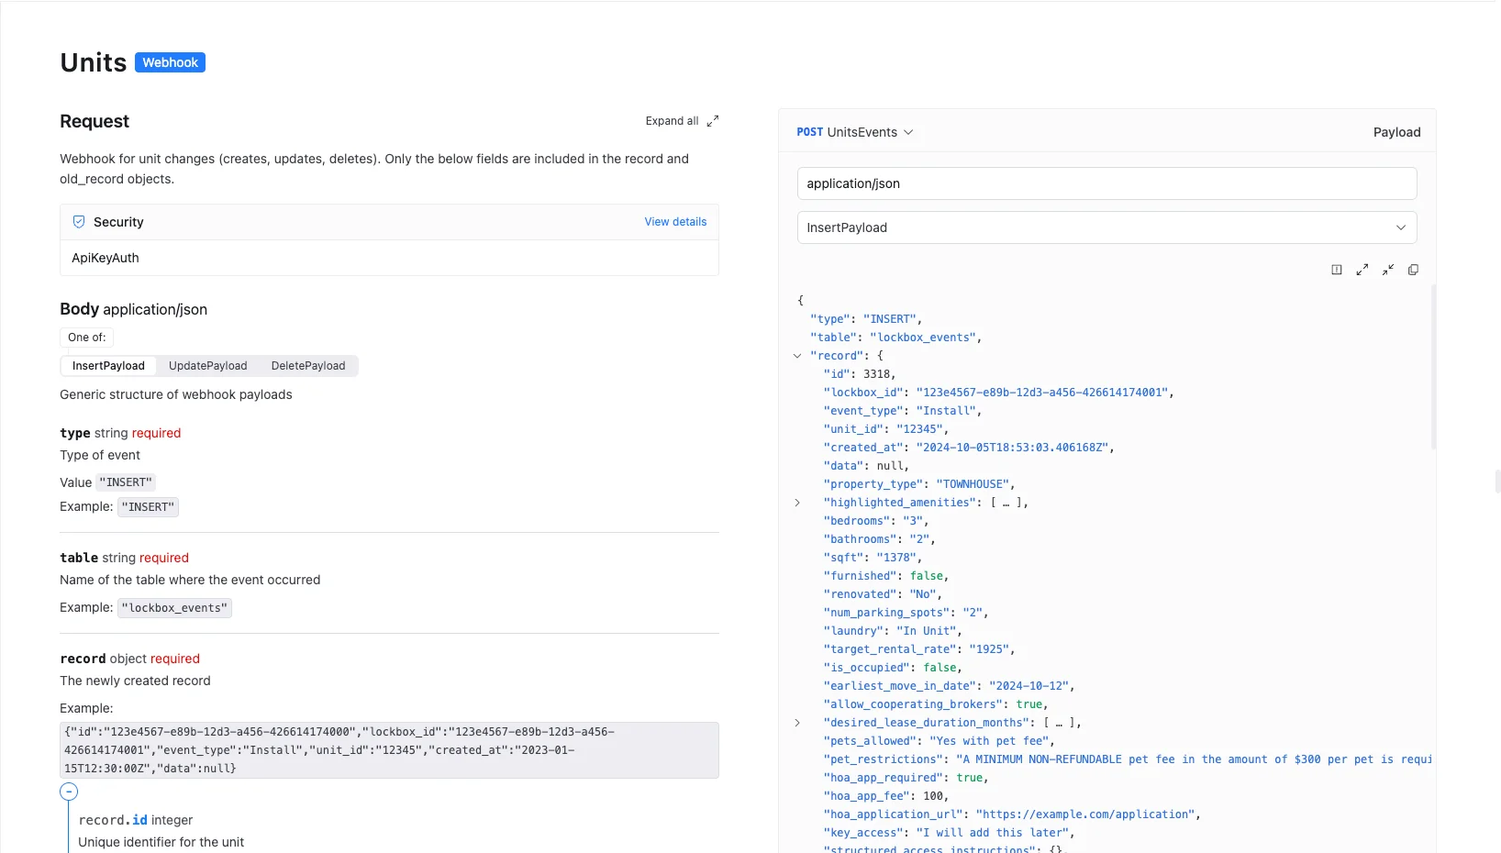This screenshot has height=853, width=1501.
Task: Select the UpdatePayload option
Action: pyautogui.click(x=207, y=365)
